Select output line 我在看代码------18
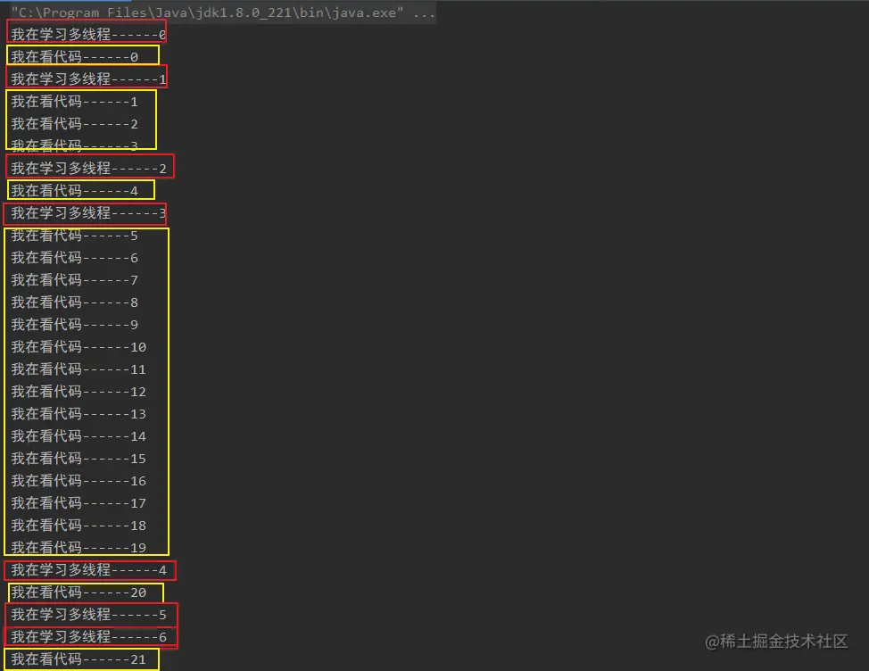The width and height of the screenshot is (869, 671). [x=79, y=526]
